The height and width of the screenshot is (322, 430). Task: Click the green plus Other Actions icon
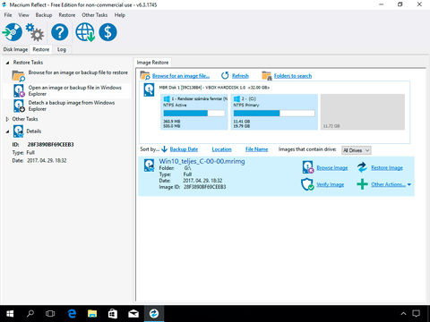click(362, 184)
